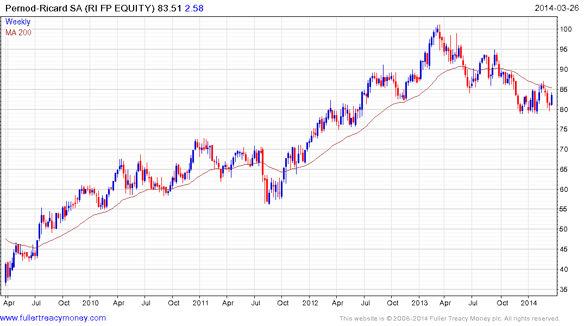Click the 'Weekly' legend label

18,22
